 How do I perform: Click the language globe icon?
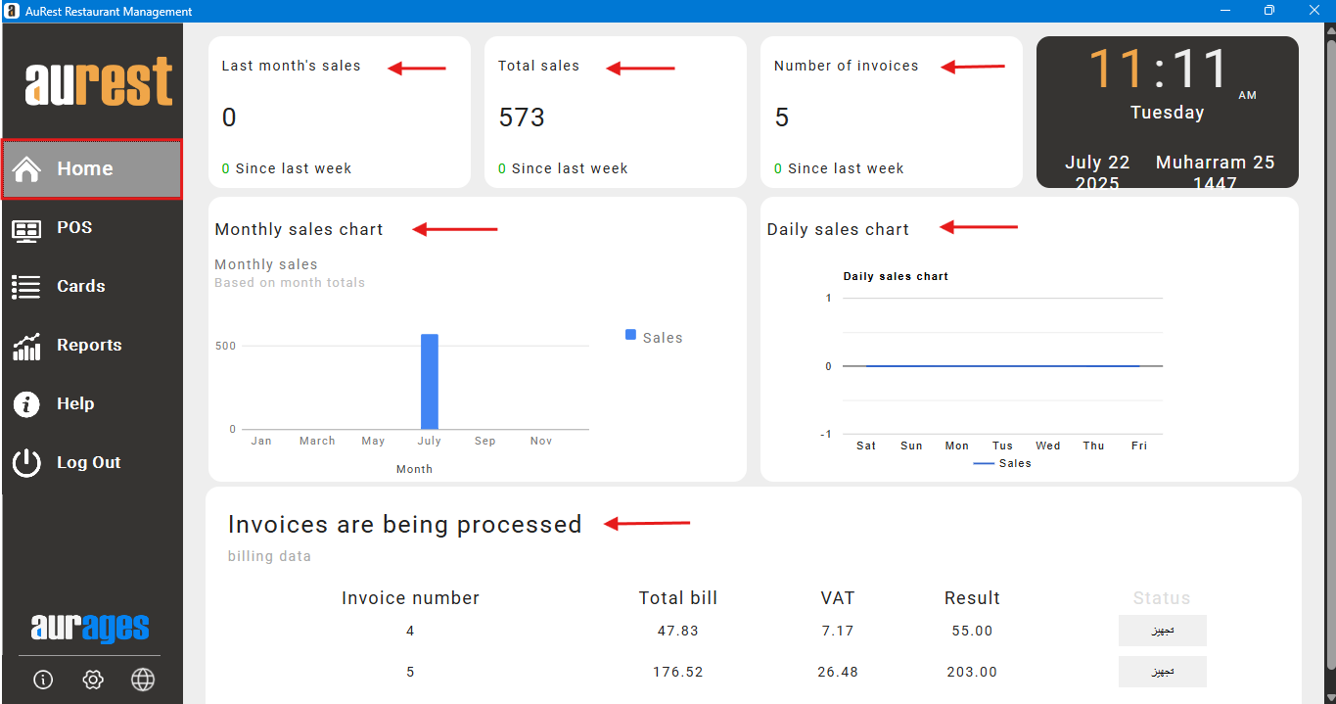click(143, 680)
